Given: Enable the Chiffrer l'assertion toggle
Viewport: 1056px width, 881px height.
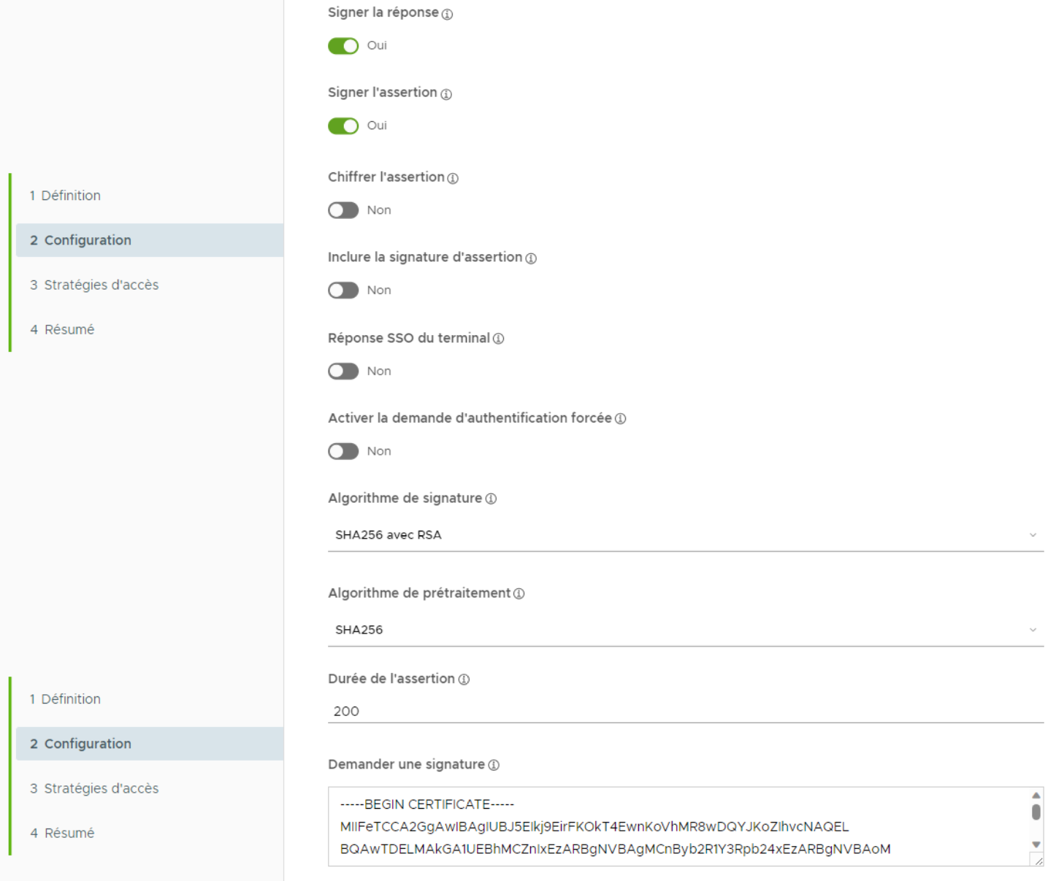Looking at the screenshot, I should pyautogui.click(x=343, y=210).
